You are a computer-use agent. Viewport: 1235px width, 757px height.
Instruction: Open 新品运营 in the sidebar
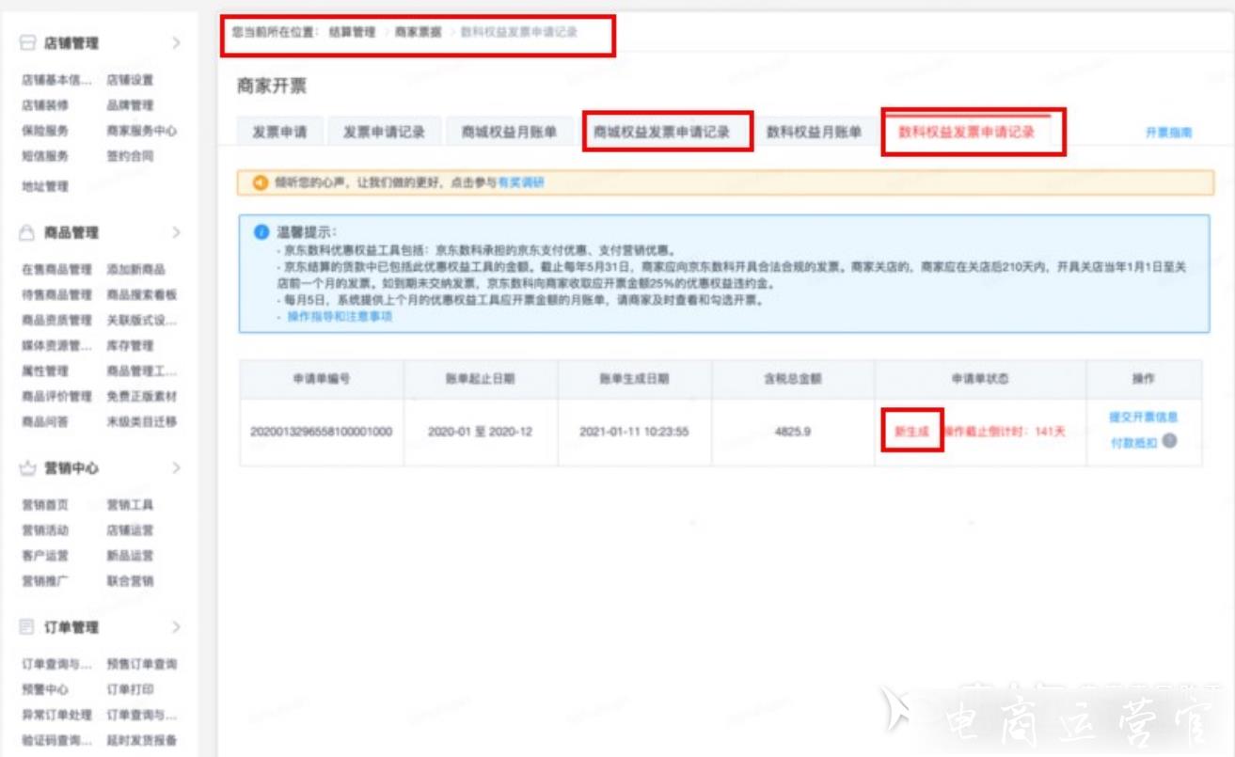(x=131, y=556)
